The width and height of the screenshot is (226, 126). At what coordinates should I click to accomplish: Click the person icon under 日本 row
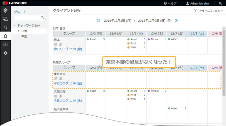(x=60, y=44)
